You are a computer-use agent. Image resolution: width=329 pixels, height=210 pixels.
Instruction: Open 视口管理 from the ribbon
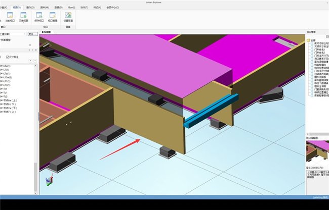pyautogui.click(x=52, y=16)
